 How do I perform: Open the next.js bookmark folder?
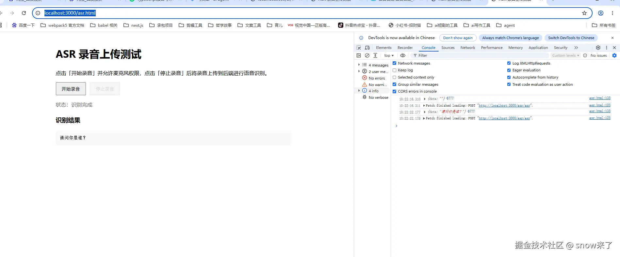tap(133, 25)
